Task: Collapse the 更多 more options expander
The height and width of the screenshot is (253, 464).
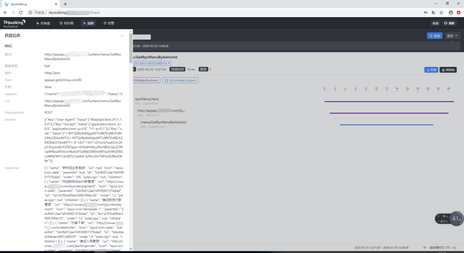Action: [452, 36]
